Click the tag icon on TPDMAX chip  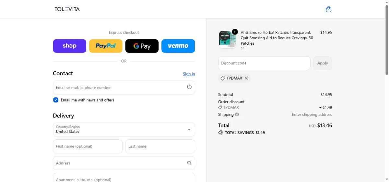tap(223, 78)
